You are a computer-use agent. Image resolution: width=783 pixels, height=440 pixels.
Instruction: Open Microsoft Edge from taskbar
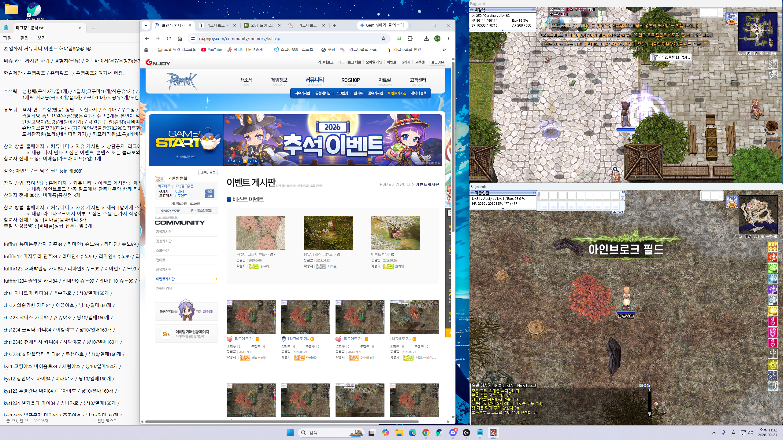(x=412, y=433)
